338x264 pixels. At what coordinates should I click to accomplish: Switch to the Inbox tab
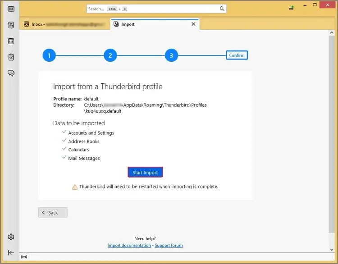click(x=64, y=24)
